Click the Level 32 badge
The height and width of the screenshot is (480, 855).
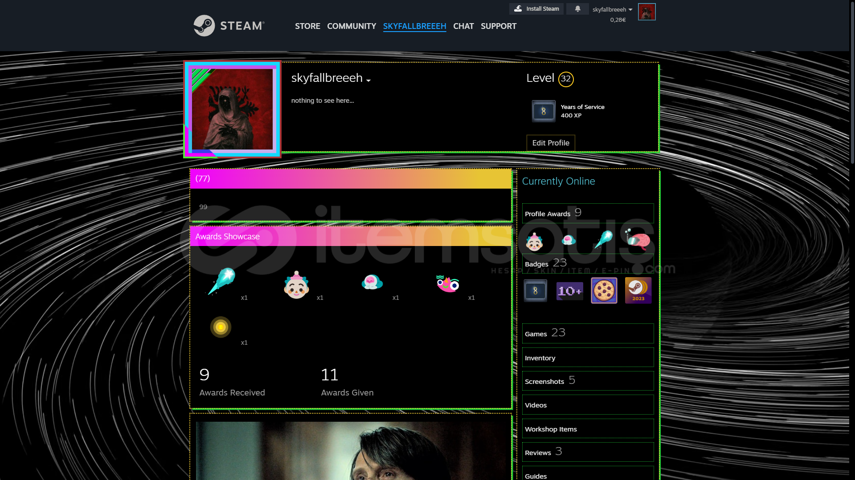pyautogui.click(x=565, y=79)
